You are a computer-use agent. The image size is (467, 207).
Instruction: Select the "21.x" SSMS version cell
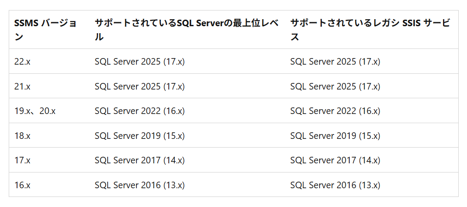(22, 86)
